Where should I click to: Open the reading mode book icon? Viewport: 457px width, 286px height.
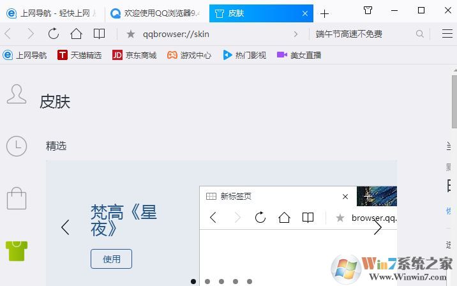click(99, 34)
